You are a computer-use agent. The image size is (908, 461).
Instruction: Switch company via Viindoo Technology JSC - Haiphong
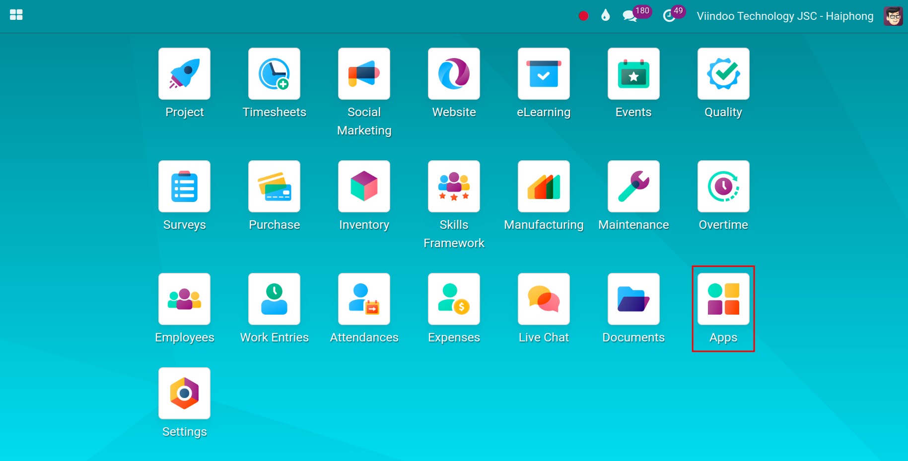(x=785, y=16)
